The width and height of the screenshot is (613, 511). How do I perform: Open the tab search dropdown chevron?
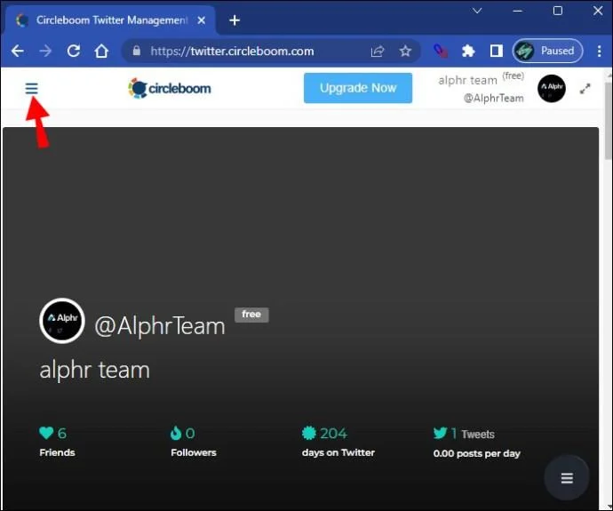477,11
